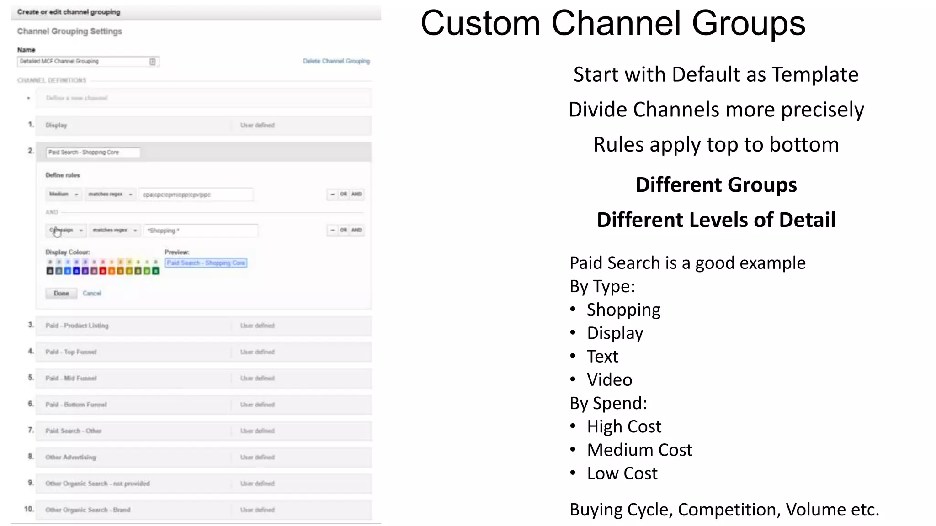Click the Paid Search - Shopping Core preview label
This screenshot has height=526, width=936.
pos(206,263)
